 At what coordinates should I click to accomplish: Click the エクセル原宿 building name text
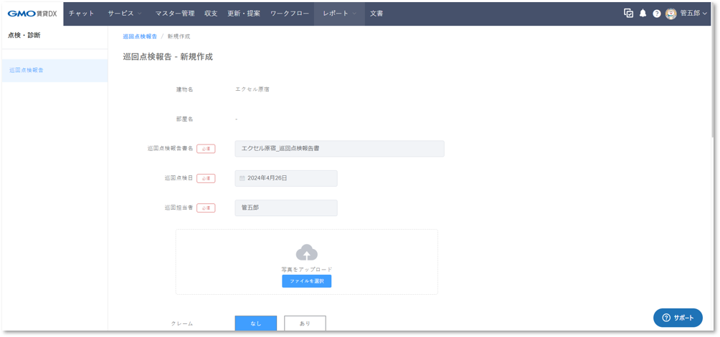click(x=252, y=89)
